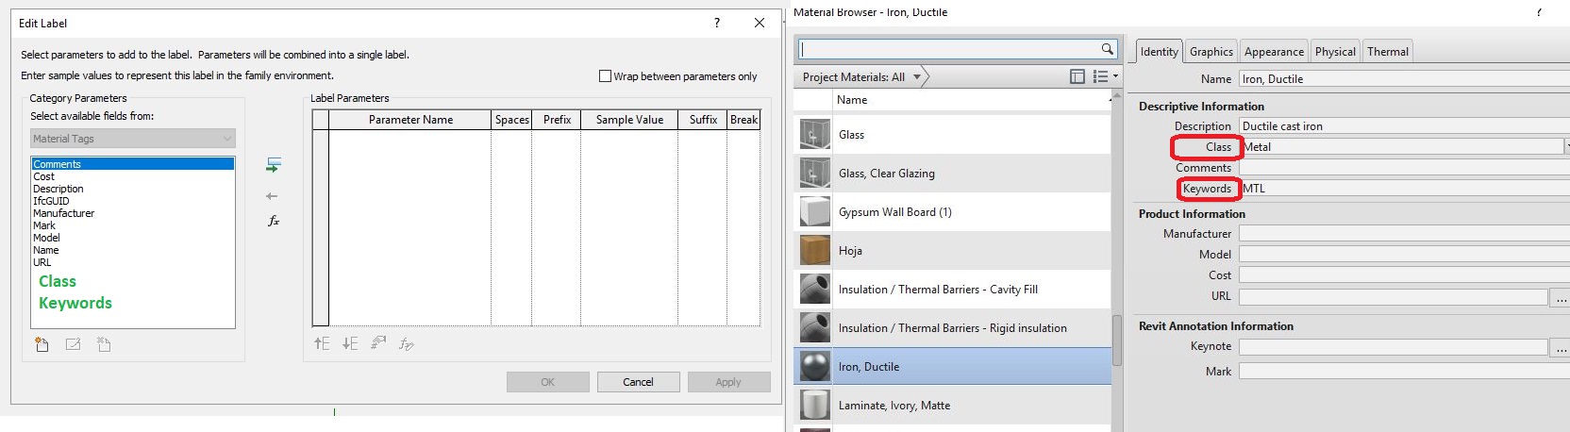
Task: Click the Manufacturer input field
Action: [1404, 233]
